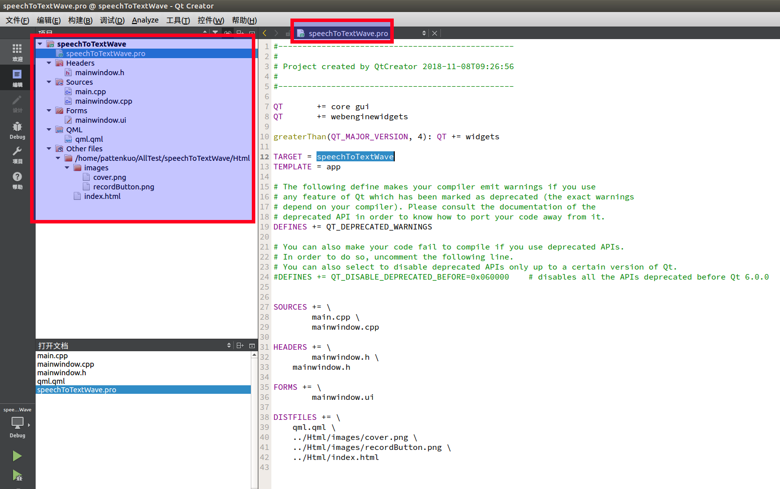This screenshot has width=780, height=489.
Task: Toggle the split editor icon in document toolbar
Action: pos(240,345)
